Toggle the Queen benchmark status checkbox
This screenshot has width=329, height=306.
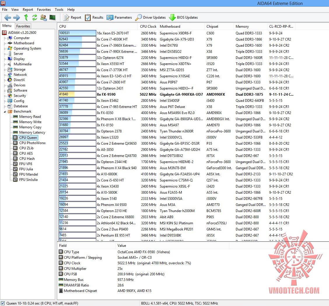(3, 303)
